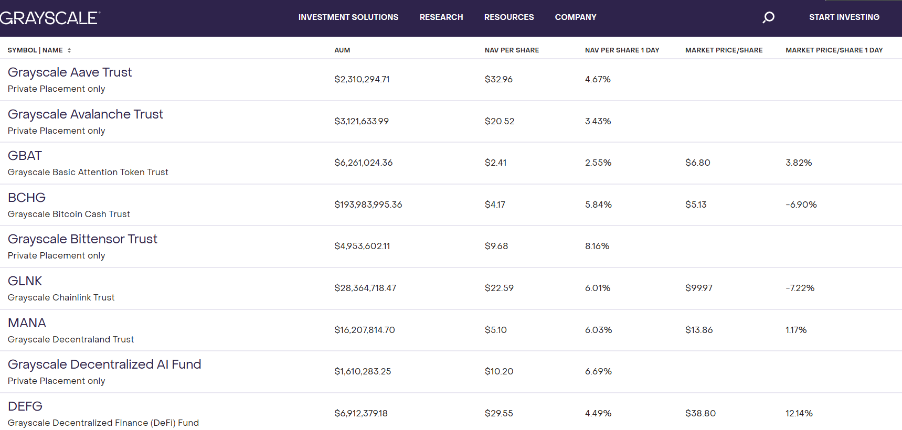This screenshot has width=902, height=430.
Task: Click DEFG market price $38.80
Action: 701,413
